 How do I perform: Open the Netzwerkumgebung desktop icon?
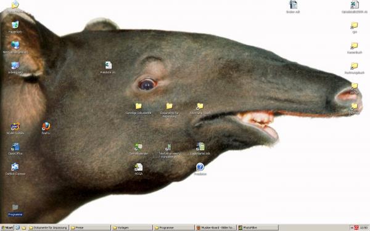pyautogui.click(x=15, y=45)
